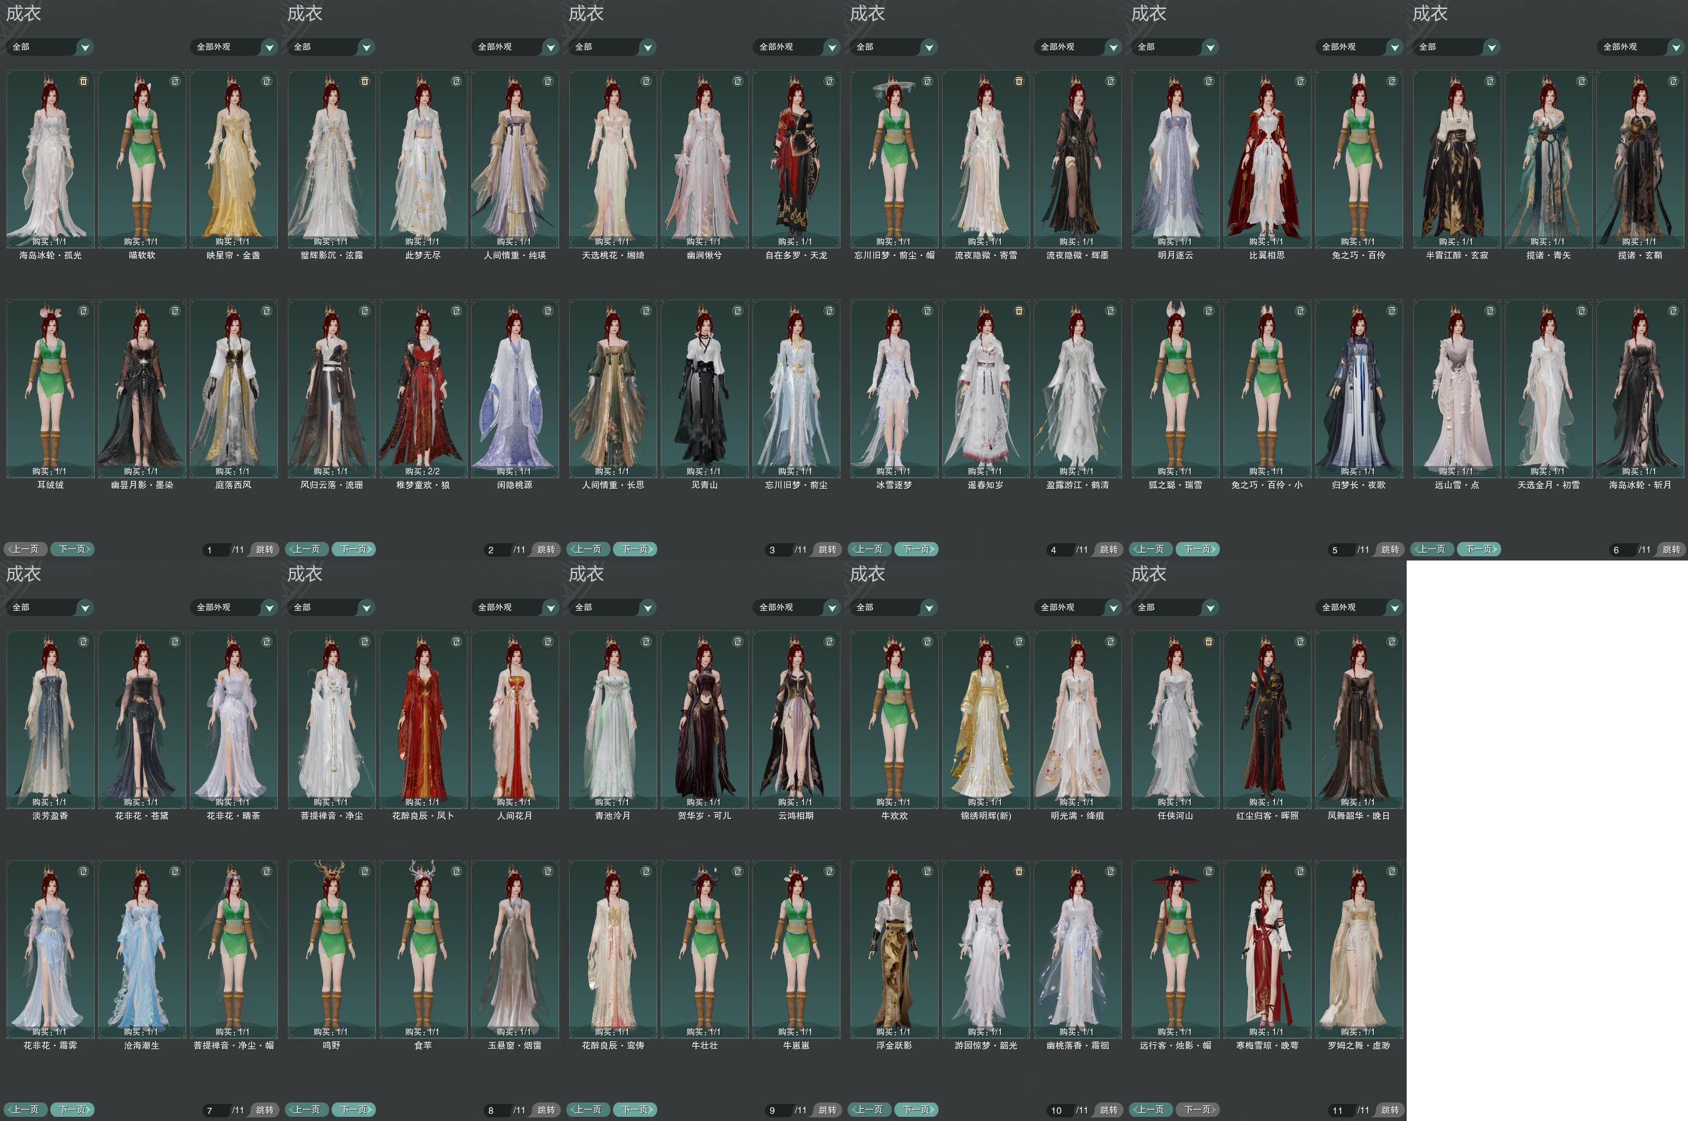Open 全部 dropdown in the page 10 panel

point(894,608)
